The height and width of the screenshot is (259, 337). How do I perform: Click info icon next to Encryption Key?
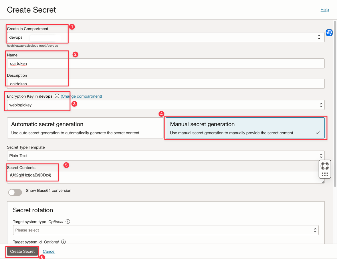click(57, 96)
